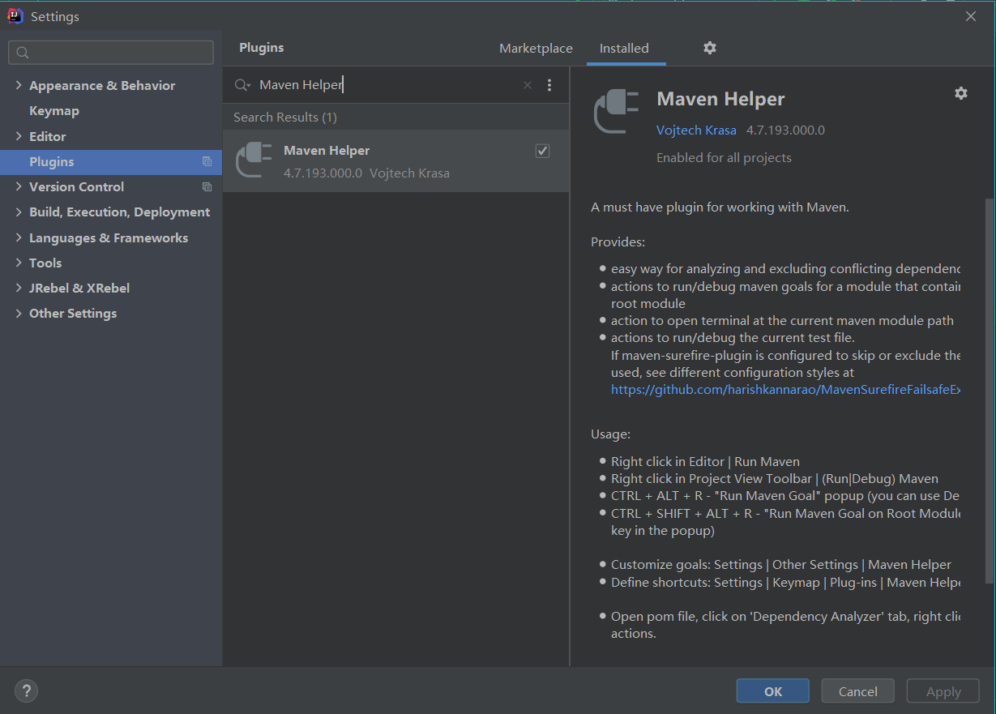The image size is (996, 714).
Task: Expand the JRebel & XRebel section
Action: [x=19, y=288]
